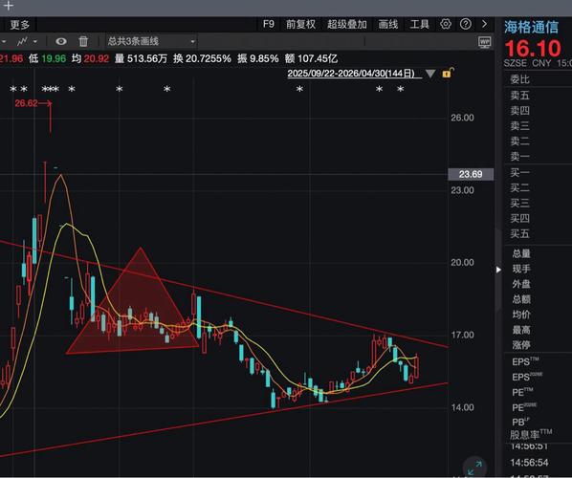The width and height of the screenshot is (572, 478).
Task: Click the PE TTM label
Action: (x=523, y=392)
